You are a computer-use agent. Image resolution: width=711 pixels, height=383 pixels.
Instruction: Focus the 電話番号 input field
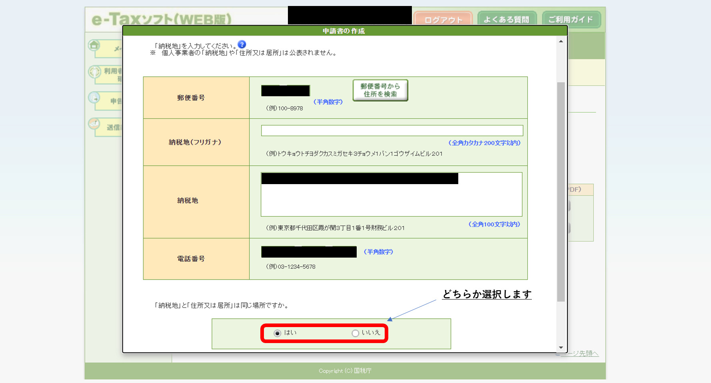coord(309,252)
